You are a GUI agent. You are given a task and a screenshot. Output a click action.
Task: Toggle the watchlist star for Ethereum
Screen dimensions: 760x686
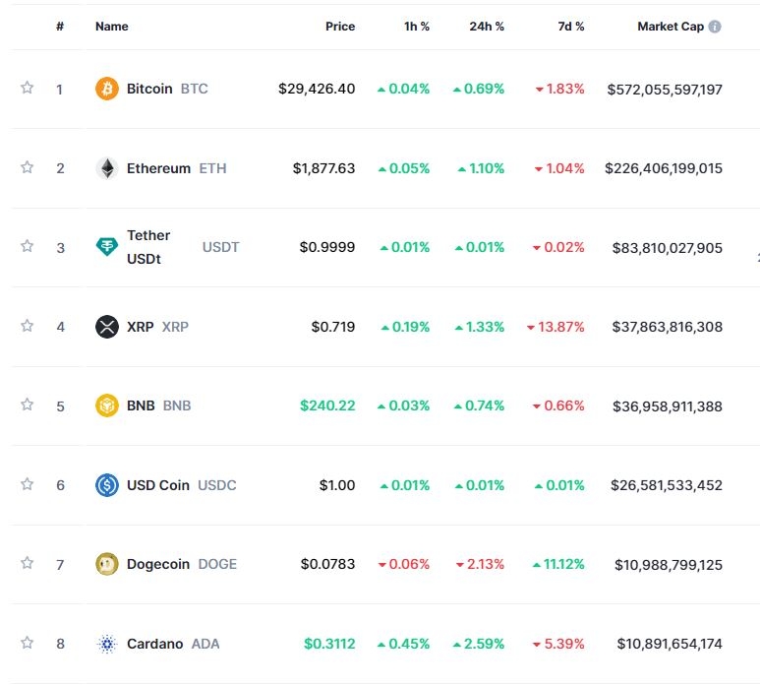28,167
